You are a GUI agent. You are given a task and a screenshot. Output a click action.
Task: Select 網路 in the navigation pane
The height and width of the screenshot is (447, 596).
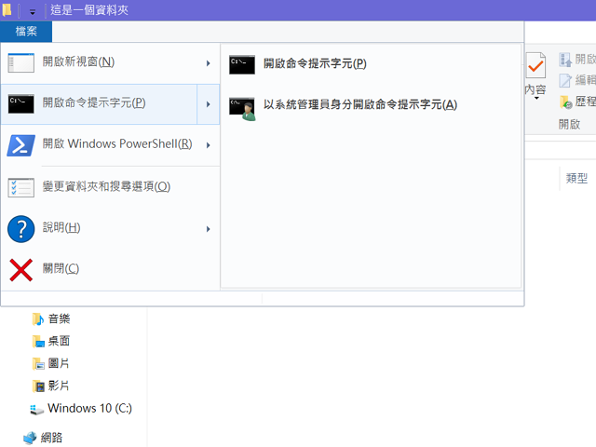click(x=52, y=438)
